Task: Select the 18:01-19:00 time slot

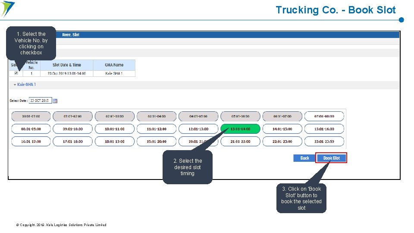Action: coord(115,142)
